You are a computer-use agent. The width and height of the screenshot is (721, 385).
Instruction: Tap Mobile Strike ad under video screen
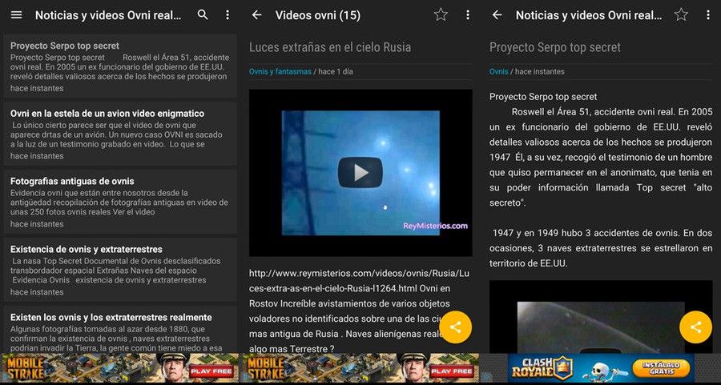[360, 368]
